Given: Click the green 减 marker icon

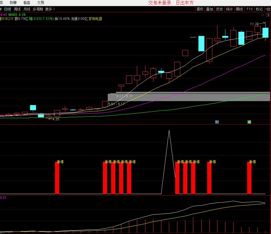Looking at the screenshot, I should click(x=249, y=122).
